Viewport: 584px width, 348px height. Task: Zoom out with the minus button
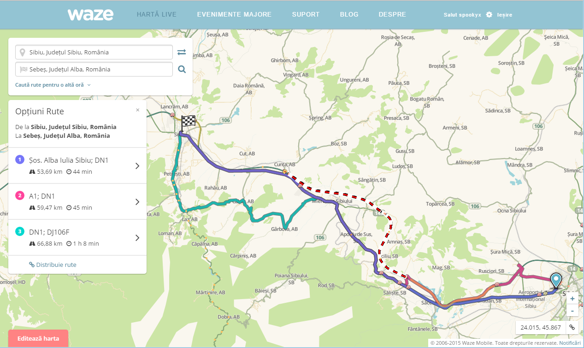pos(572,310)
